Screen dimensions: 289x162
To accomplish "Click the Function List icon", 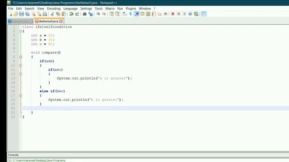I will (x=154, y=14).
